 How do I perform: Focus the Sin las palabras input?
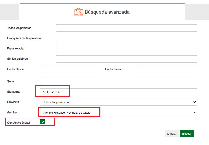pyautogui.click(x=126, y=59)
